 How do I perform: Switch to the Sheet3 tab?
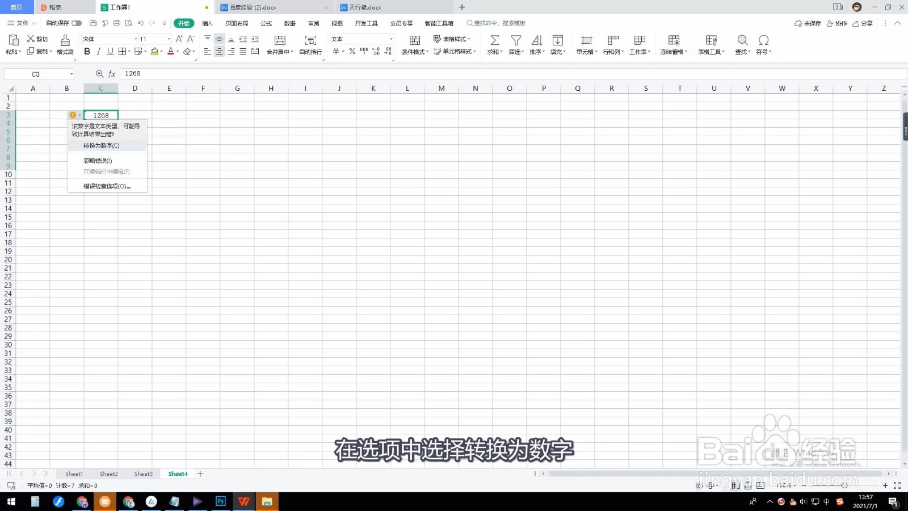(x=143, y=474)
